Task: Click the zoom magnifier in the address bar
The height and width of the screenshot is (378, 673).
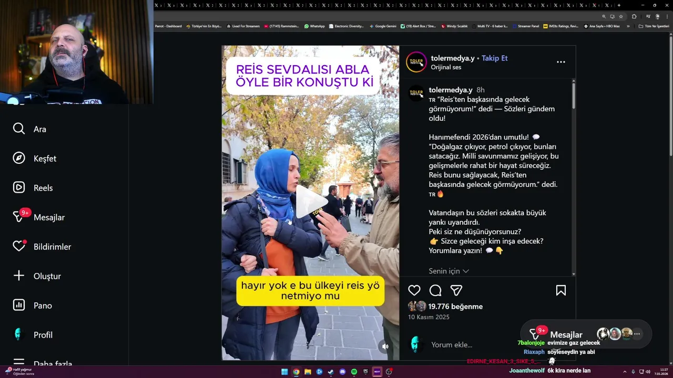Action: [x=604, y=16]
